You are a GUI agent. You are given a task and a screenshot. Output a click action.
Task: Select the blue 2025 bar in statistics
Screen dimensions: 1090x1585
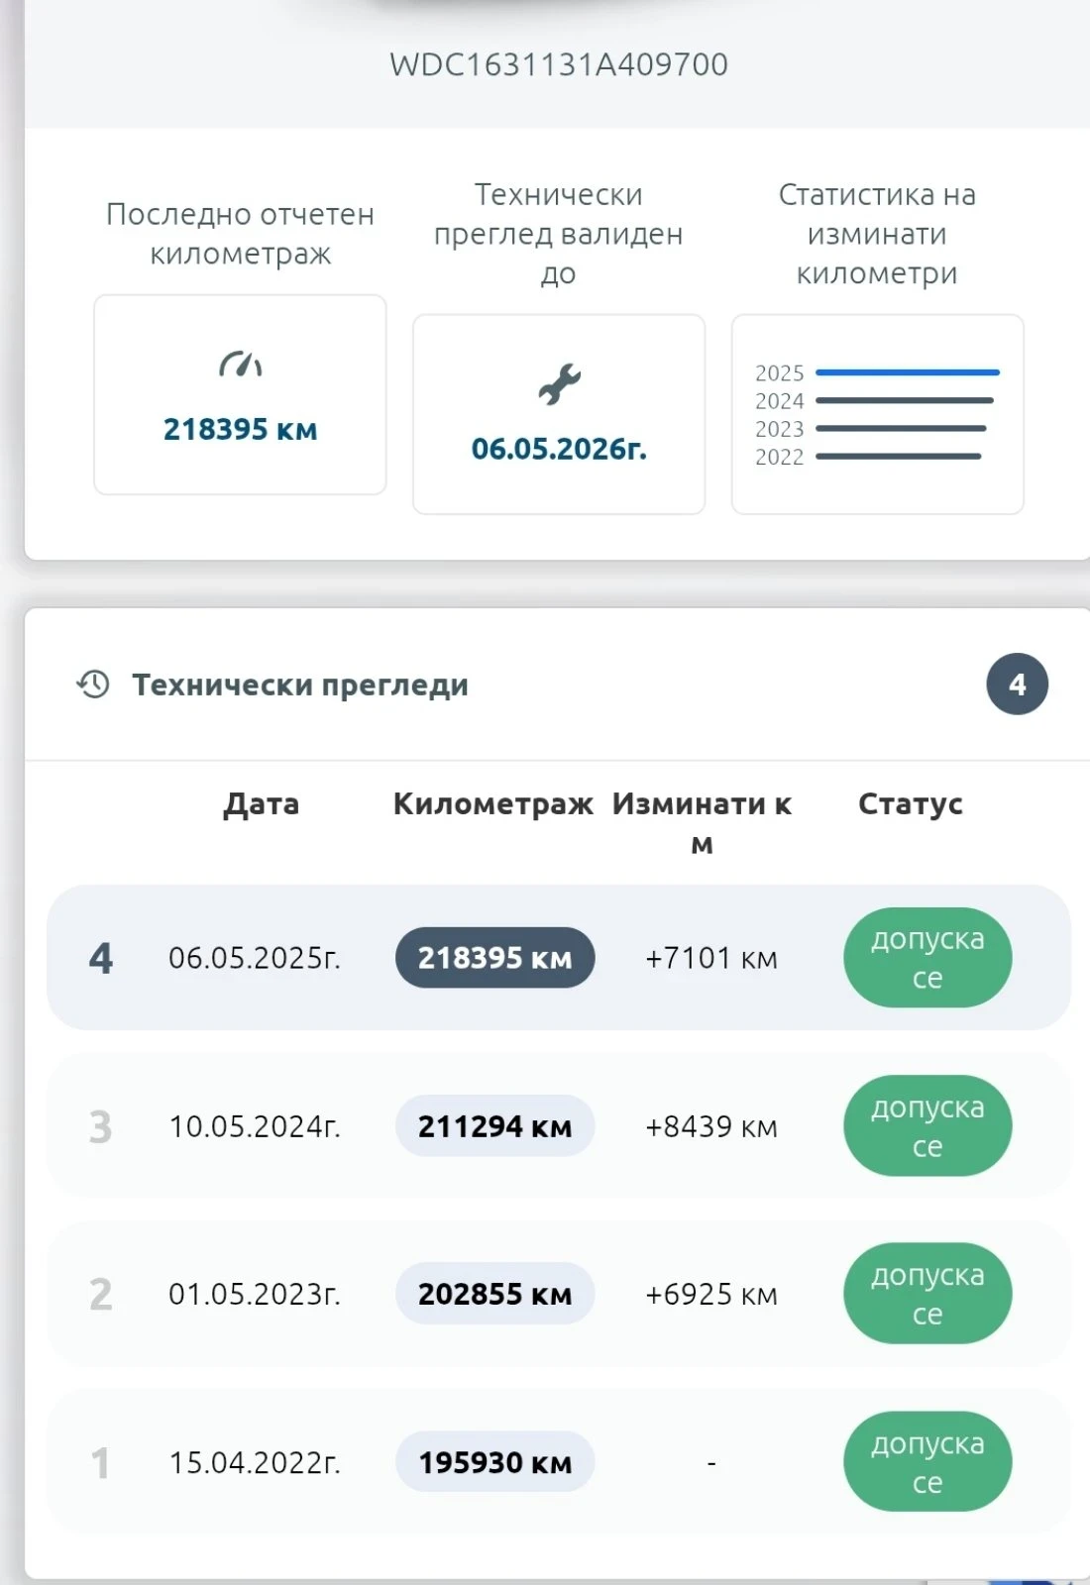click(x=908, y=372)
